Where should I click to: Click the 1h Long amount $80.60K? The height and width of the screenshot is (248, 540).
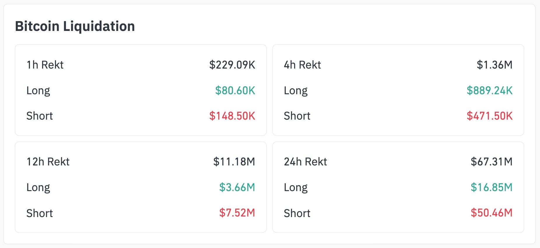point(235,90)
